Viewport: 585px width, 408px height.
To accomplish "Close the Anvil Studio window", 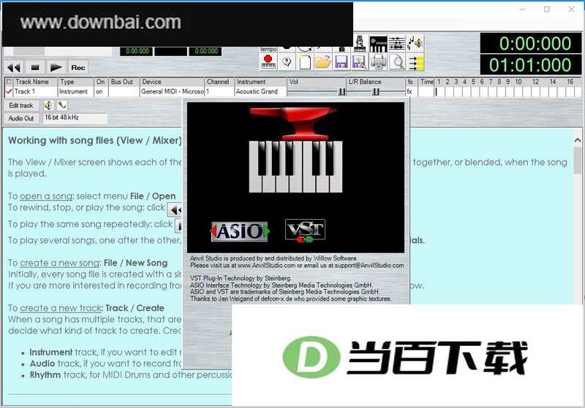I will [571, 9].
